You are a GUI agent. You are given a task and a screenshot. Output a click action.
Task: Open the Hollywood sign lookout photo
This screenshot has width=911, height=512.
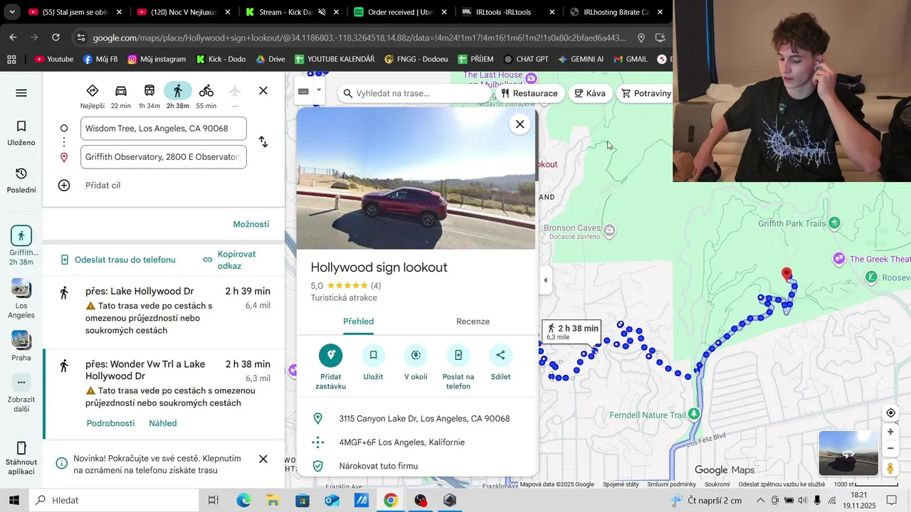click(x=416, y=178)
